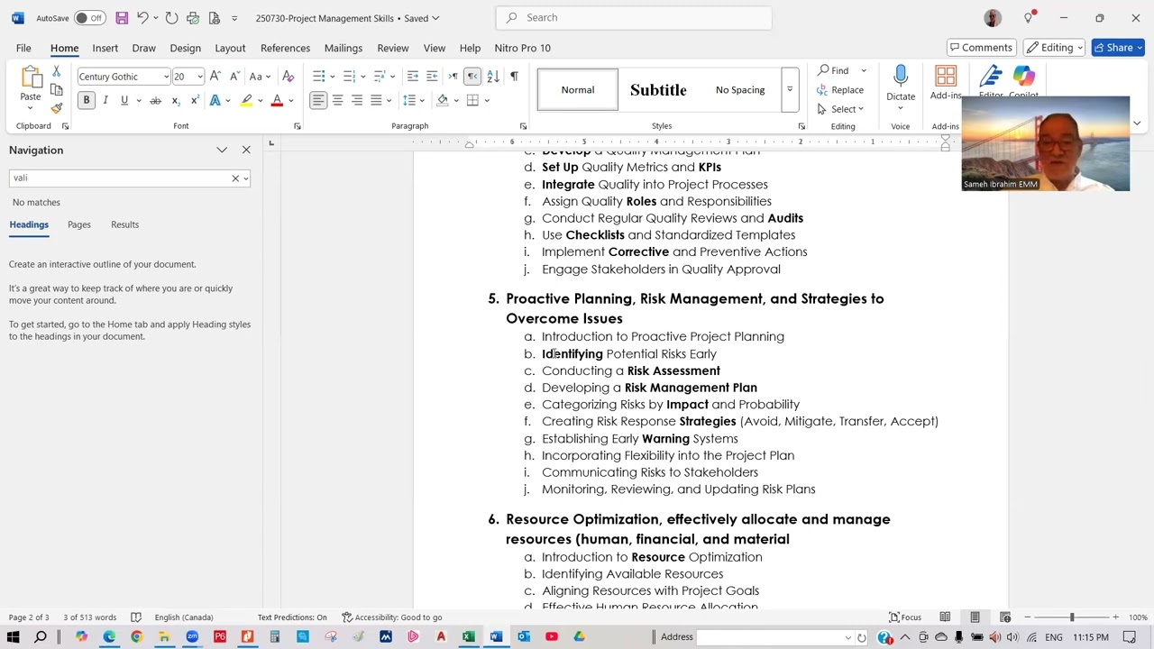Open the Pages tab in Navigation pane
Image resolution: width=1154 pixels, height=649 pixels.
79,224
